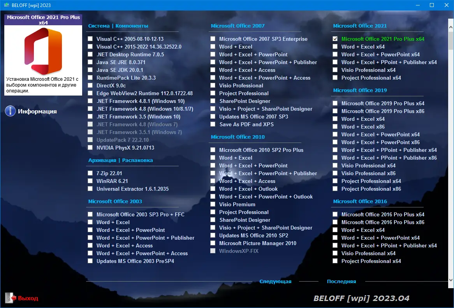
Task: Check WinRAR 6.21 checkbox
Action: pyautogui.click(x=90, y=181)
